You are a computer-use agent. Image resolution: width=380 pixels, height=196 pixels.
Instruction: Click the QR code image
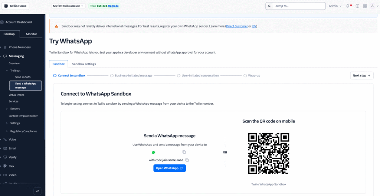point(269,153)
